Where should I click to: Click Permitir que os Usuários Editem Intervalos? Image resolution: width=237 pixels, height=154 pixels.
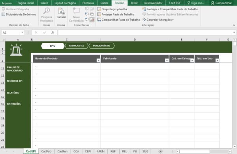(x=170, y=15)
